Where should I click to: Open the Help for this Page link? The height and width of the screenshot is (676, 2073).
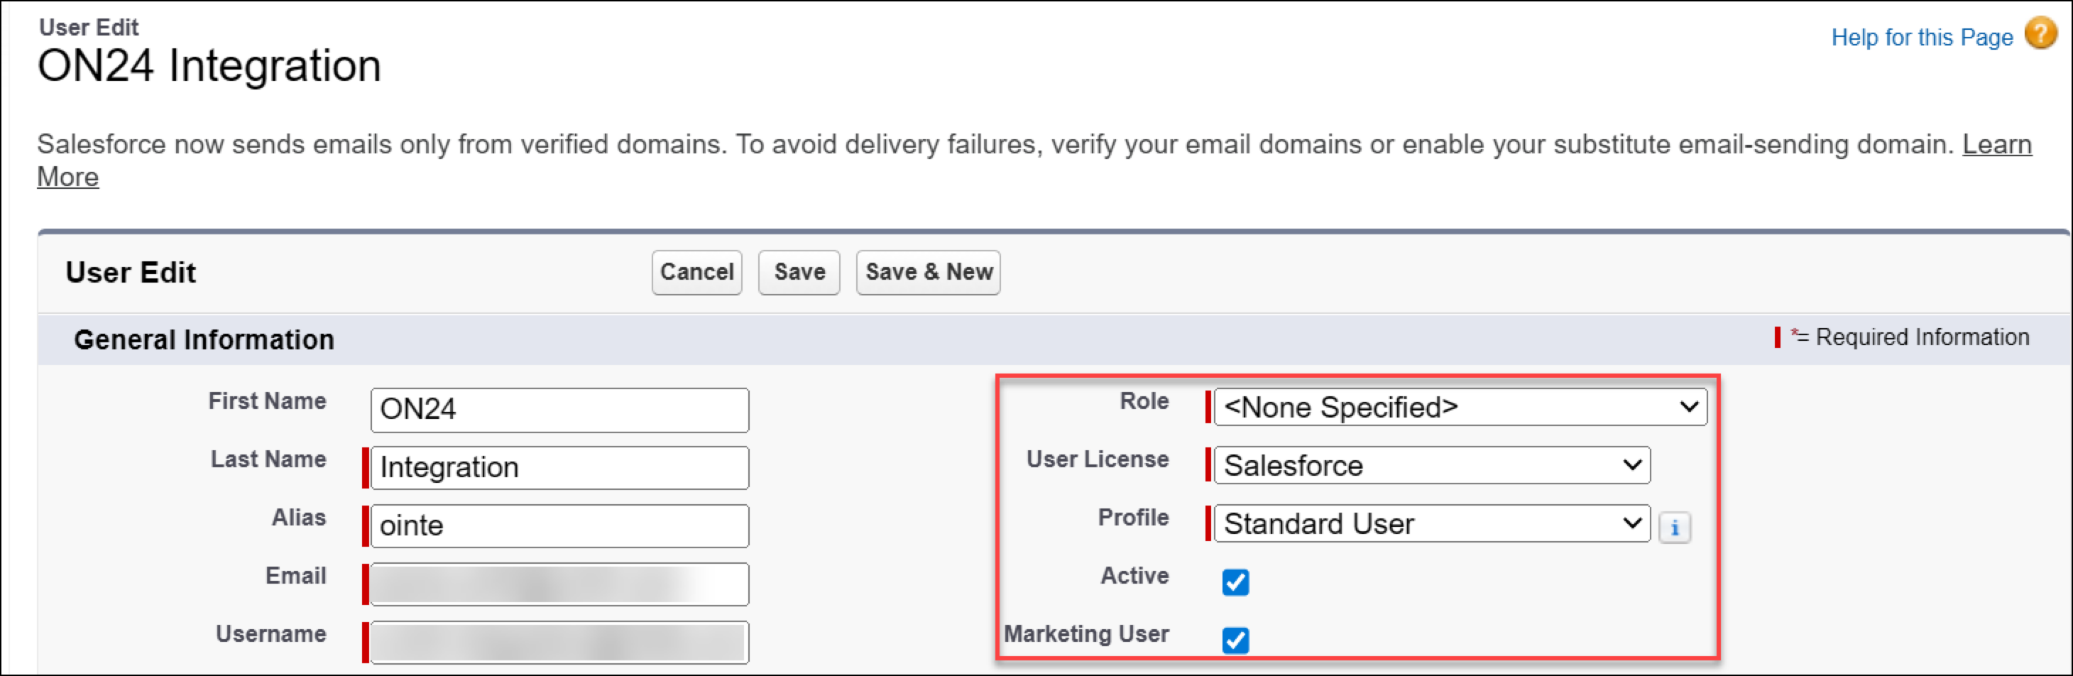pyautogui.click(x=1922, y=37)
